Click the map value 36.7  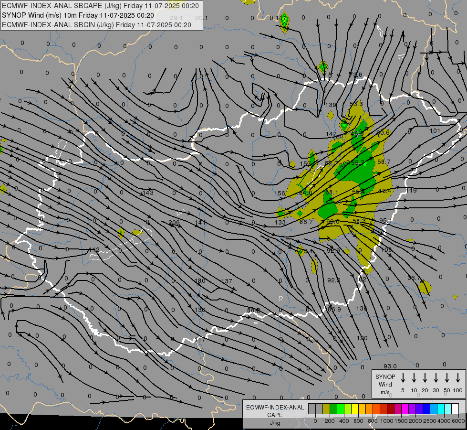point(414,278)
